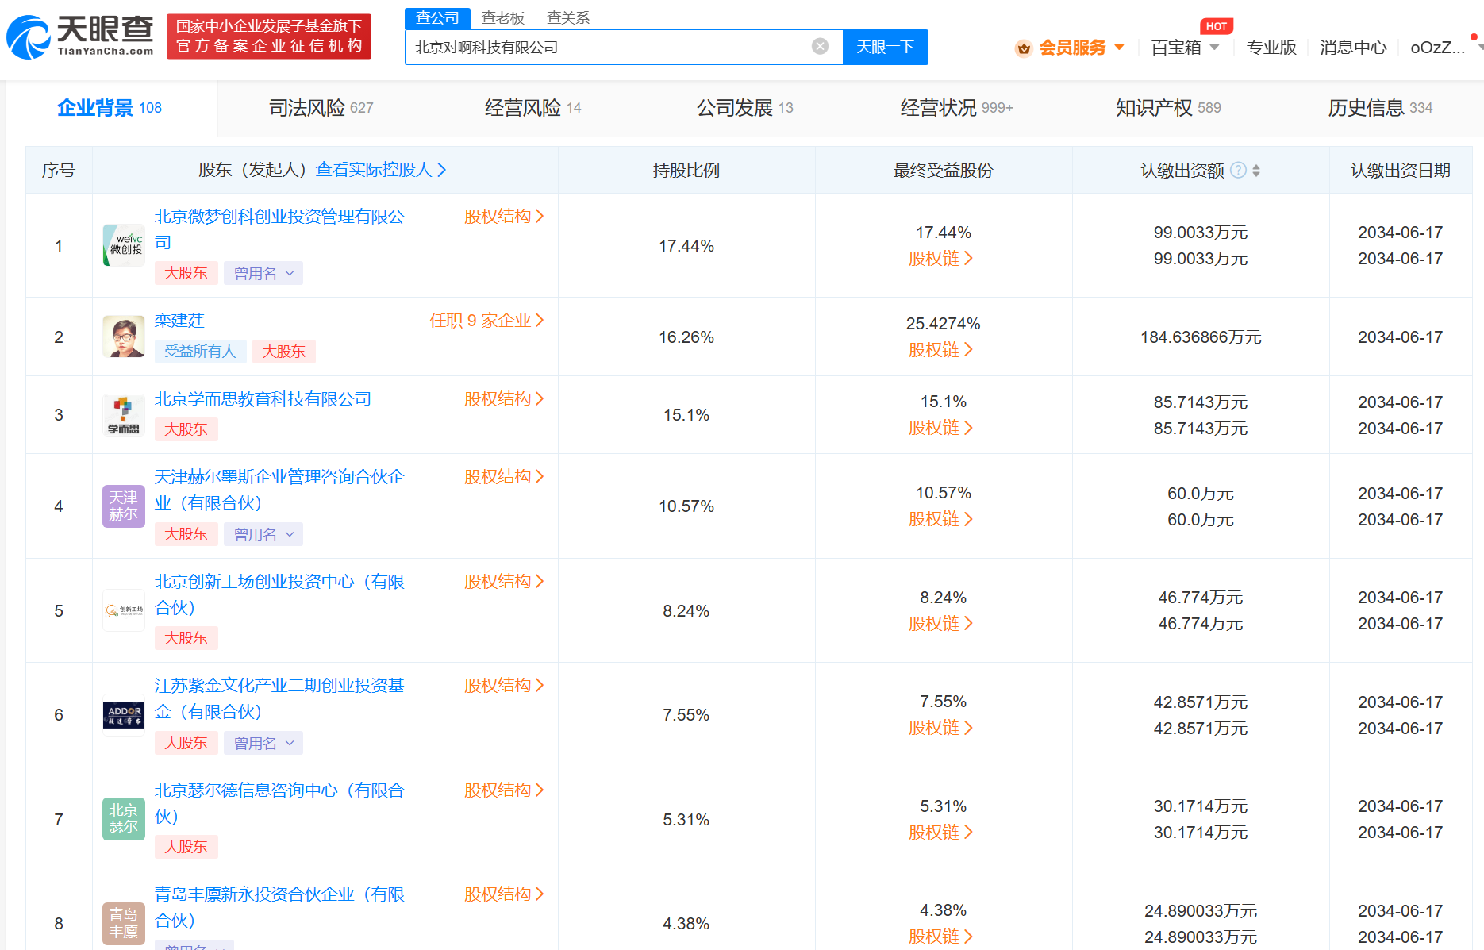Open the 经营风险 tab
The height and width of the screenshot is (950, 1484).
(532, 108)
